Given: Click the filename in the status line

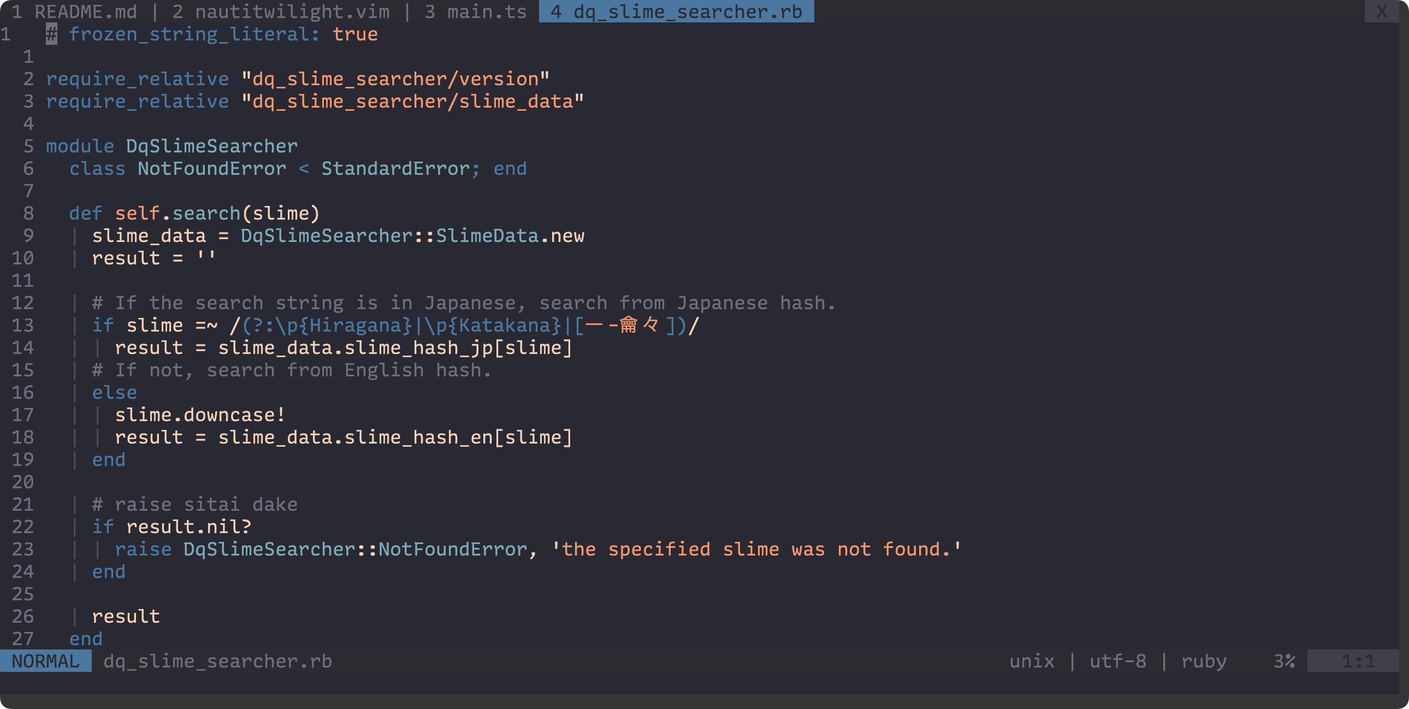Looking at the screenshot, I should coord(217,661).
